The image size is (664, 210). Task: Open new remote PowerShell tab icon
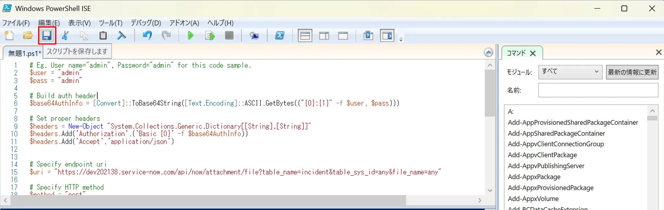[x=254, y=35]
